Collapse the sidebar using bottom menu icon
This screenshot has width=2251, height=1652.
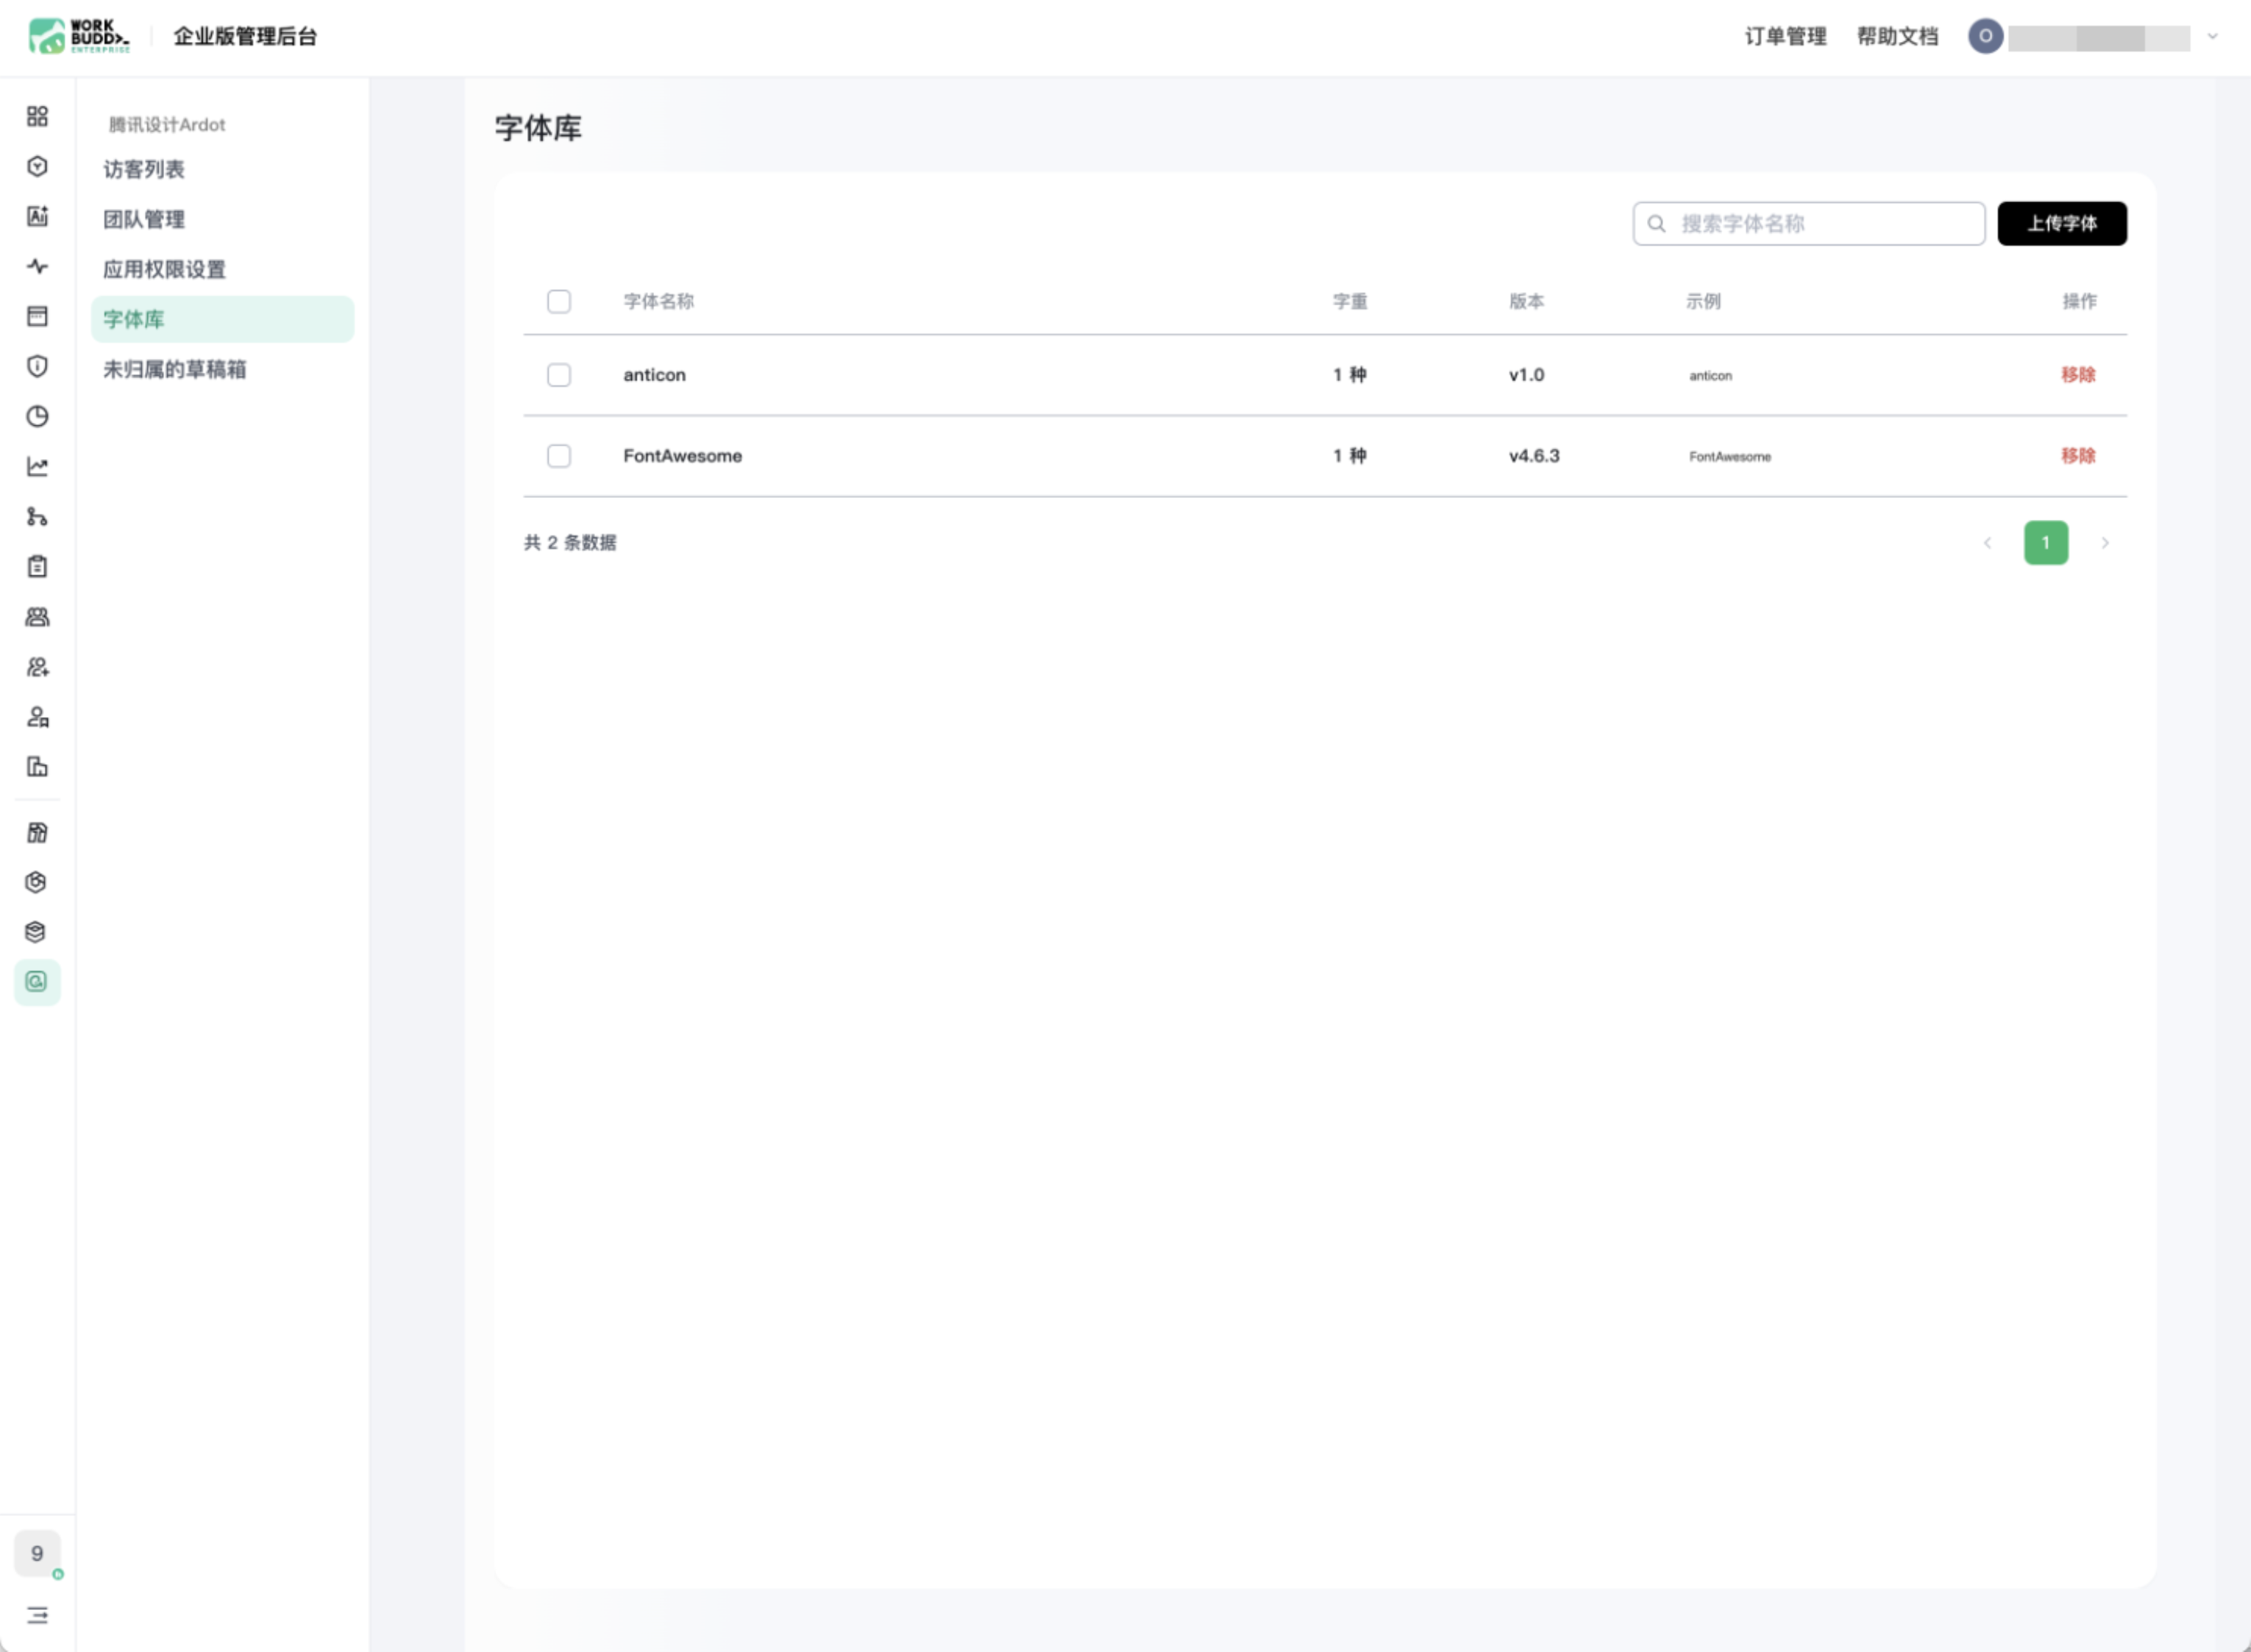pyautogui.click(x=37, y=1615)
